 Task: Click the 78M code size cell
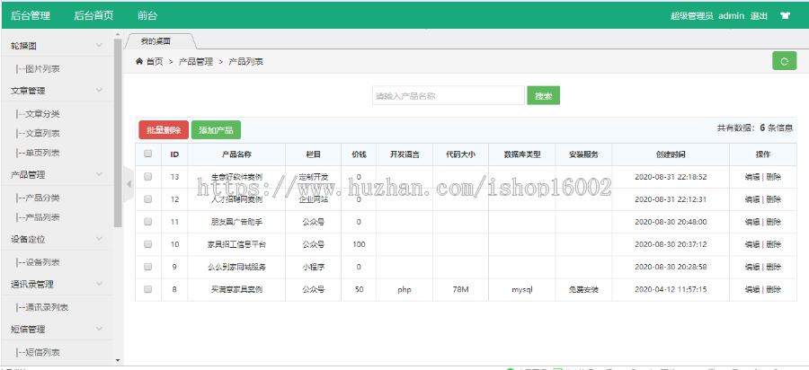[460, 289]
